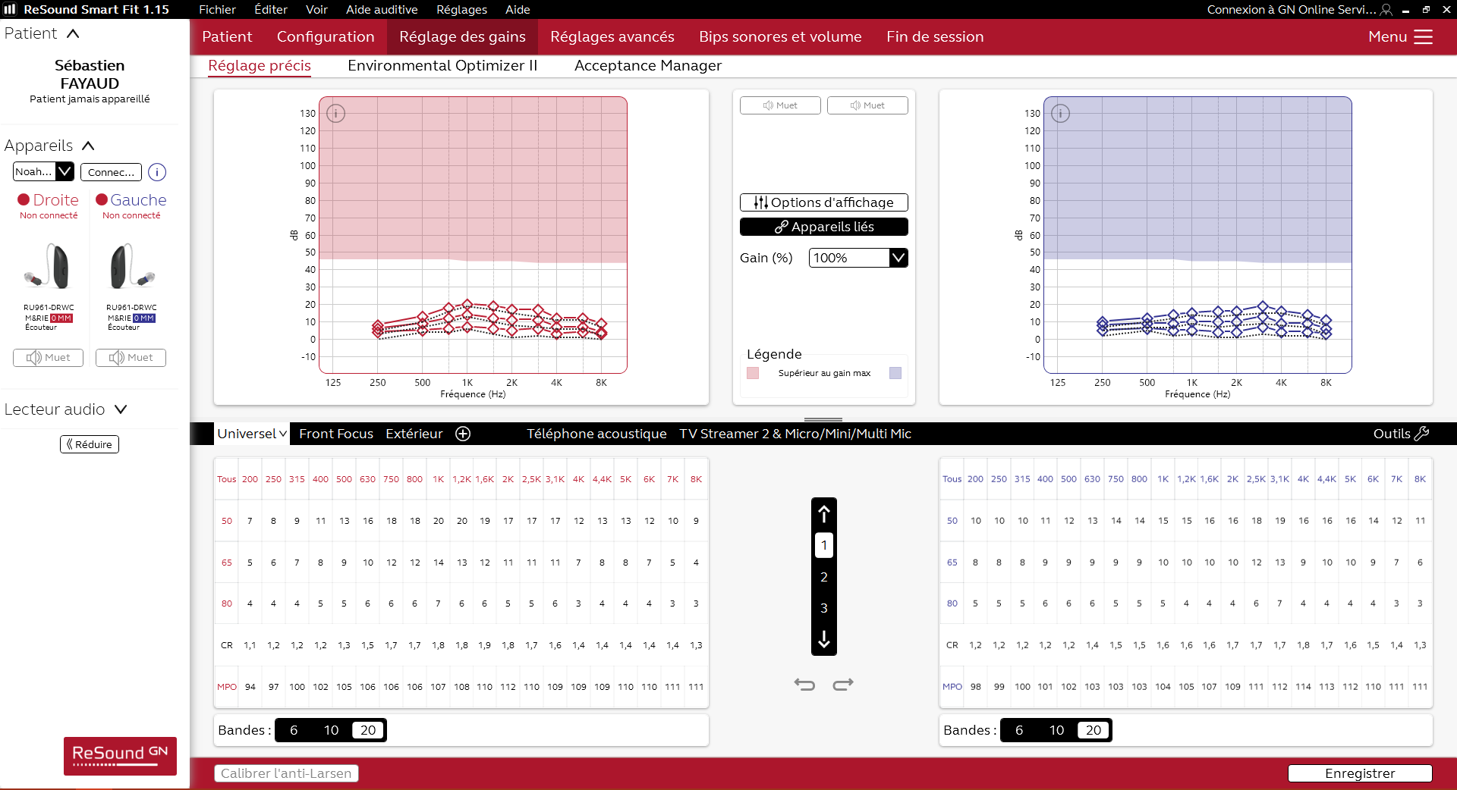Click the user account icon in title bar
Screen dimensions: 1457x790
(1386, 10)
